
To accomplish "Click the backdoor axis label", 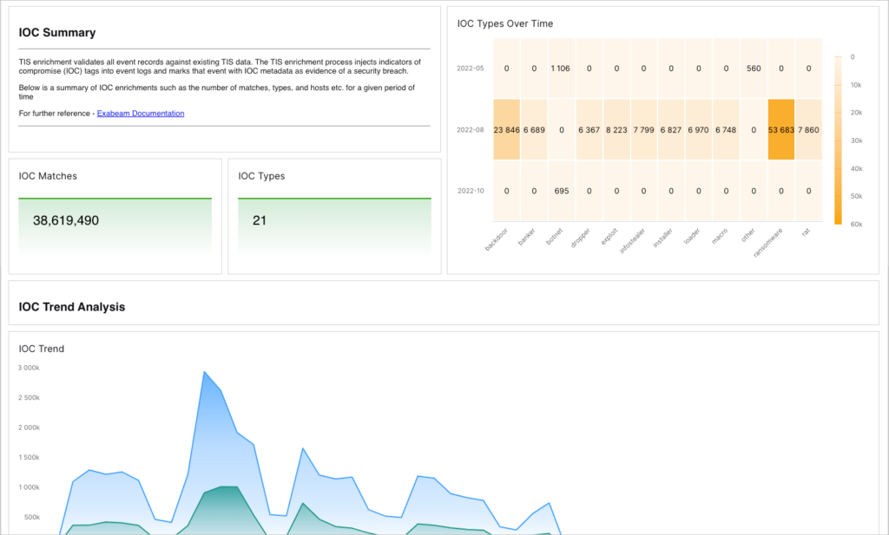I will coord(497,239).
